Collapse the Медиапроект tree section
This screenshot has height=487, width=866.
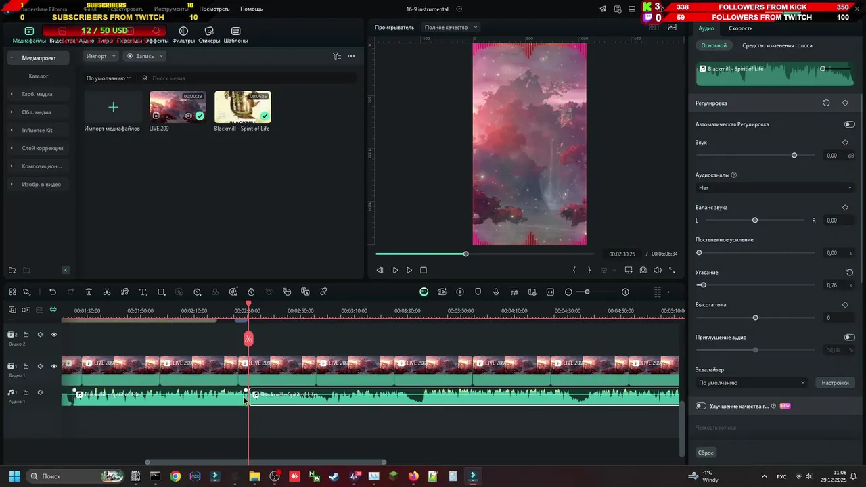point(11,58)
